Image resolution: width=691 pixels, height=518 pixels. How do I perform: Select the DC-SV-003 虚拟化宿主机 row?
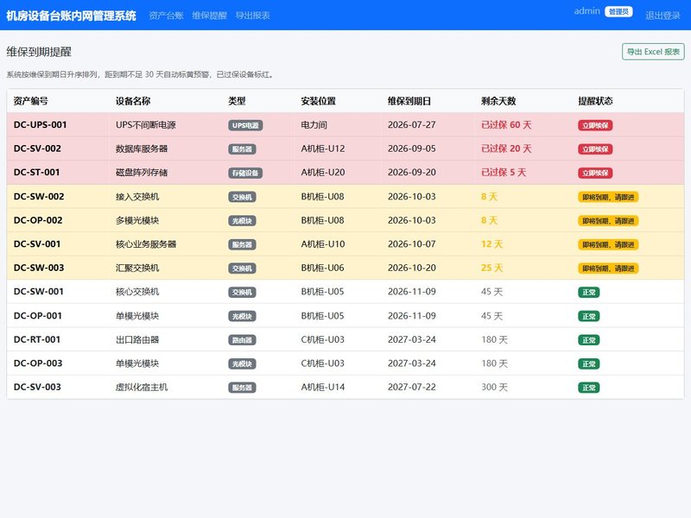[x=345, y=387]
